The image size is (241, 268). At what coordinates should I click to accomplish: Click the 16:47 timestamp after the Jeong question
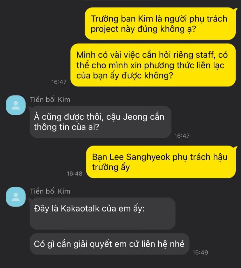click(x=182, y=136)
